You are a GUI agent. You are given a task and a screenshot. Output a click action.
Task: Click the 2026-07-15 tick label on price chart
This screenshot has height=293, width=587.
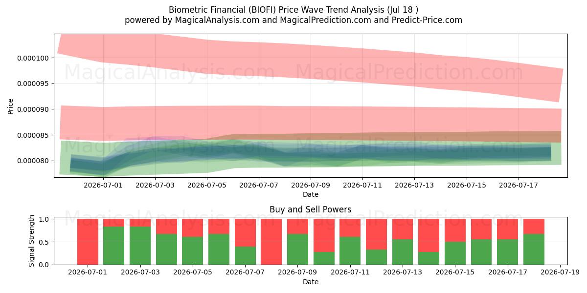466,186
